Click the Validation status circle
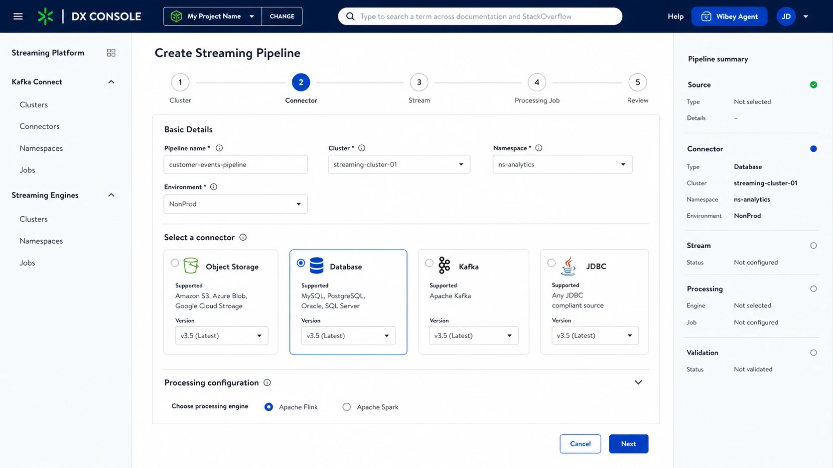 point(814,353)
